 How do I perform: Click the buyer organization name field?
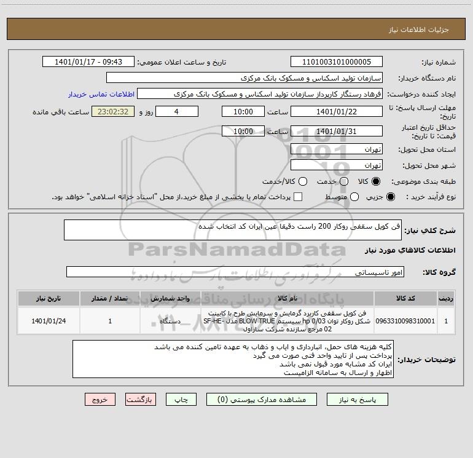244,78
